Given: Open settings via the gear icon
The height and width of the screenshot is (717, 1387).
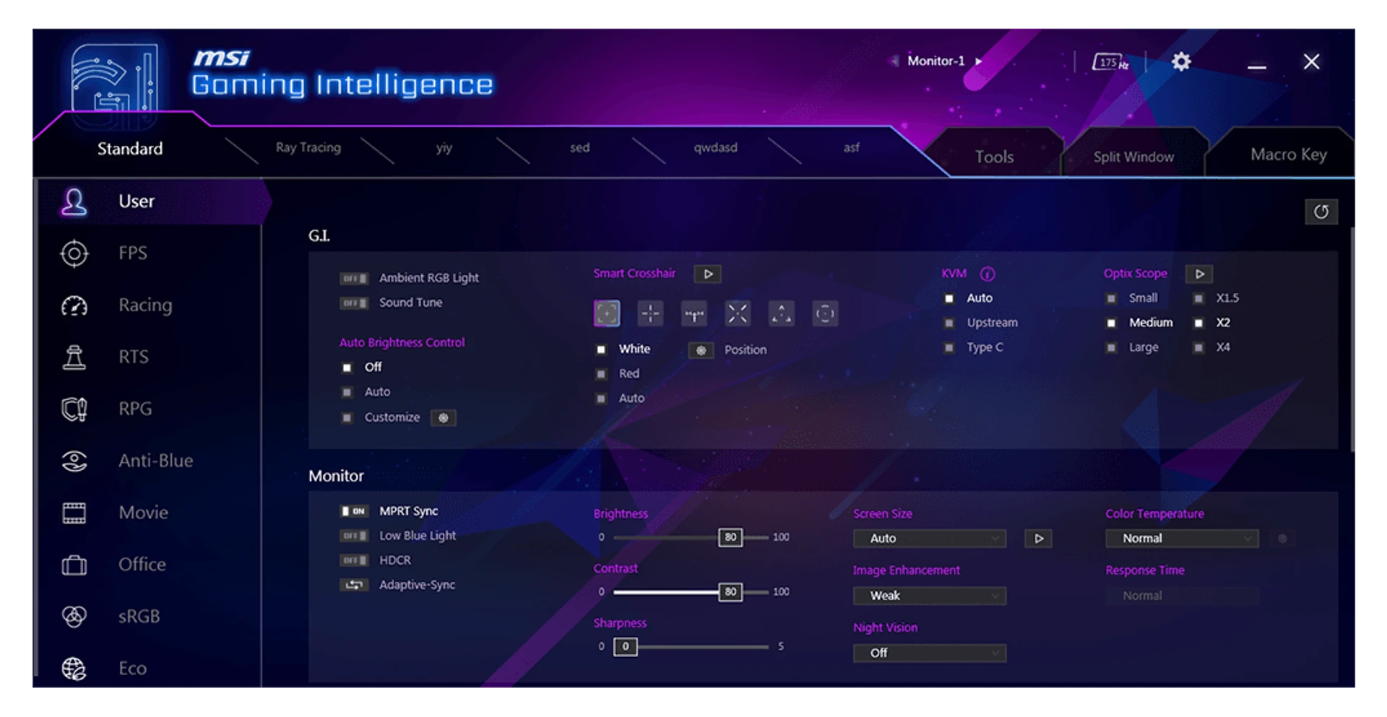Looking at the screenshot, I should point(1180,62).
